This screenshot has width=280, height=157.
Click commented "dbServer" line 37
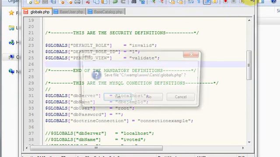tap(99, 133)
